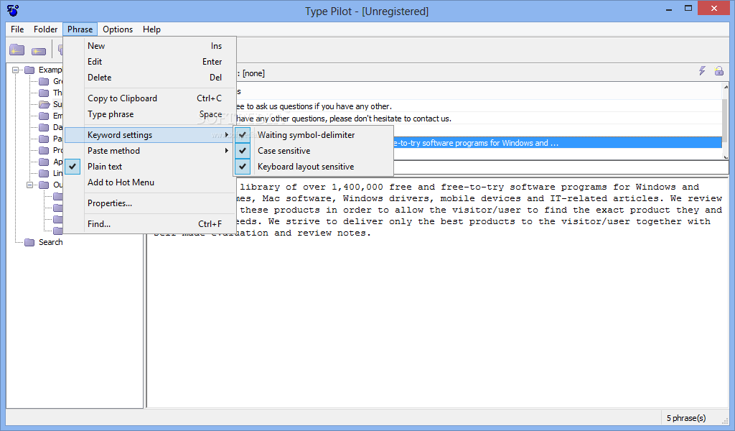Select the 'Lin' folder icon in tree
Screen dimensions: 735x431
click(x=44, y=173)
